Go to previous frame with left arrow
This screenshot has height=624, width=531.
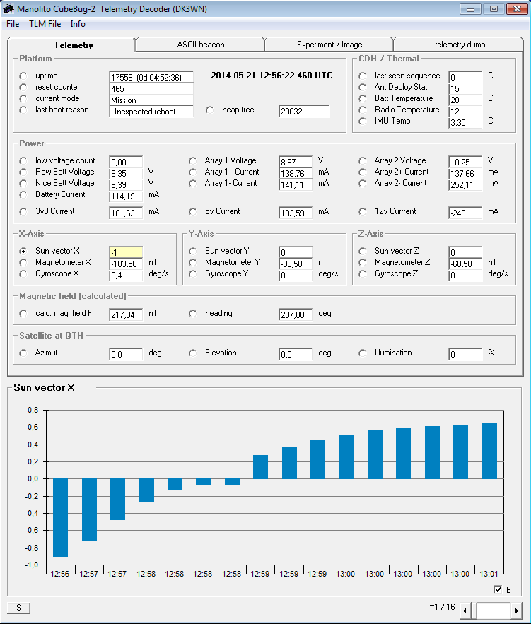465,610
